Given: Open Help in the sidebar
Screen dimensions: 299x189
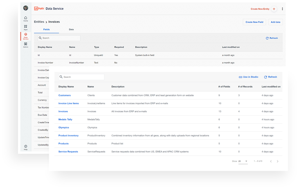Looking at the screenshot, I should 25,148.
